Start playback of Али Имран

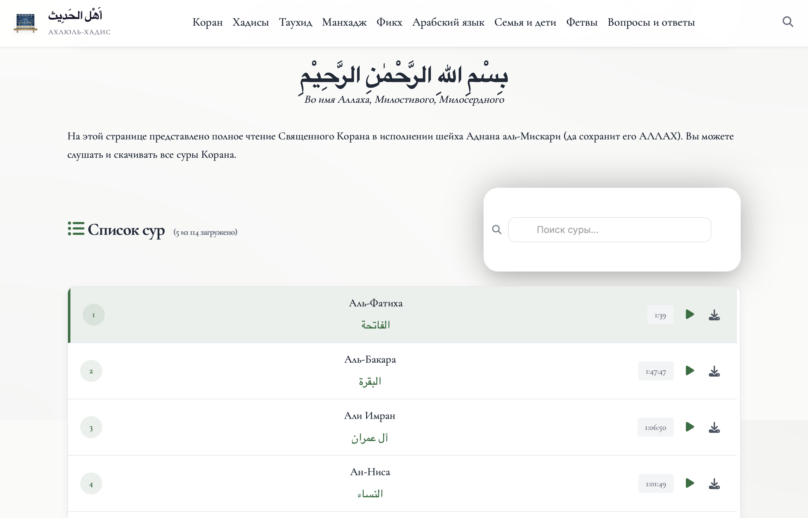point(690,427)
